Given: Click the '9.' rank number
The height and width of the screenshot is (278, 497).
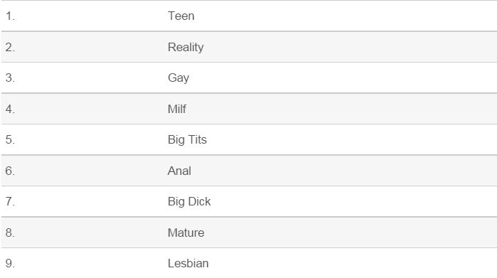Looking at the screenshot, I should click(x=10, y=264).
